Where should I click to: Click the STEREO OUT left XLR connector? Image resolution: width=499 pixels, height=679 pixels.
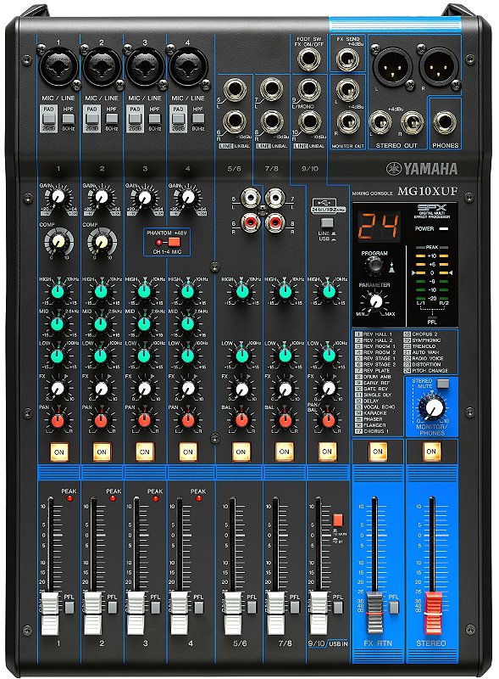(x=392, y=65)
